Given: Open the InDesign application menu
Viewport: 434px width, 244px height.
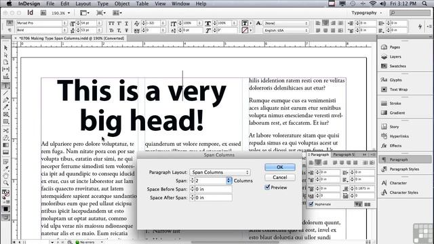Looking at the screenshot, I should coord(29,3).
